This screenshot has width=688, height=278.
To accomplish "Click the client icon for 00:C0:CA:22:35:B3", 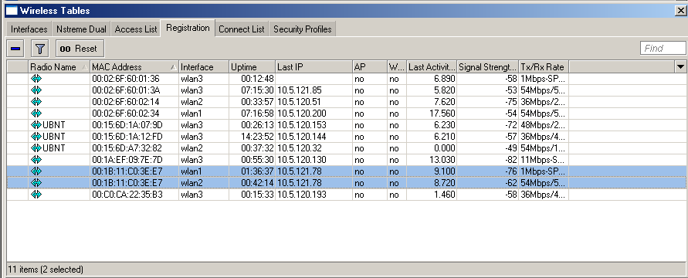I will point(36,194).
